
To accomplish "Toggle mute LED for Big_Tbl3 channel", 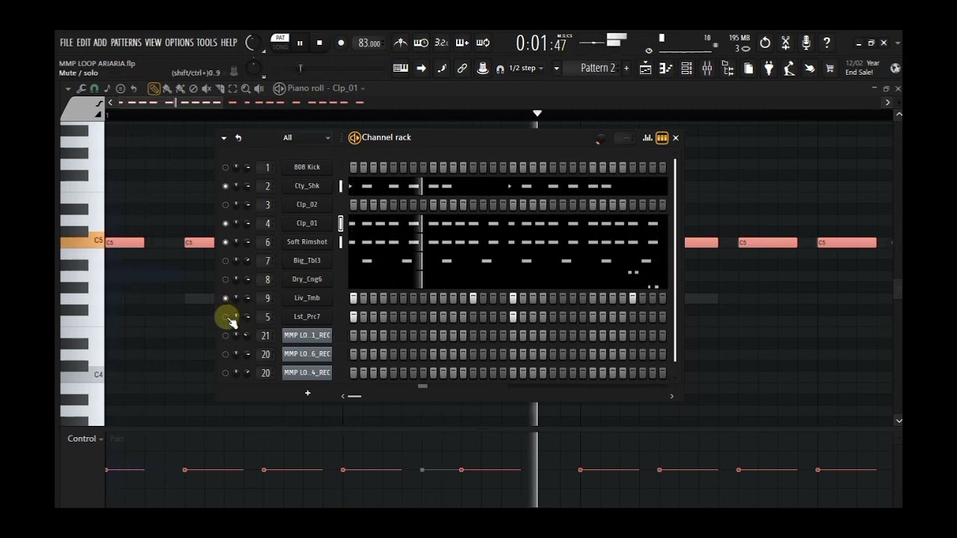I will coord(225,261).
